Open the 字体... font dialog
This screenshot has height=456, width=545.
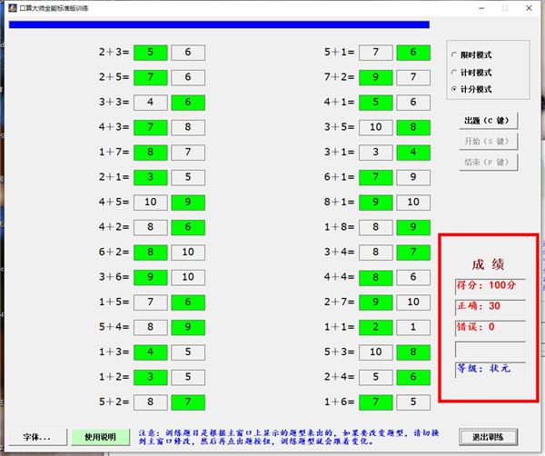click(37, 437)
